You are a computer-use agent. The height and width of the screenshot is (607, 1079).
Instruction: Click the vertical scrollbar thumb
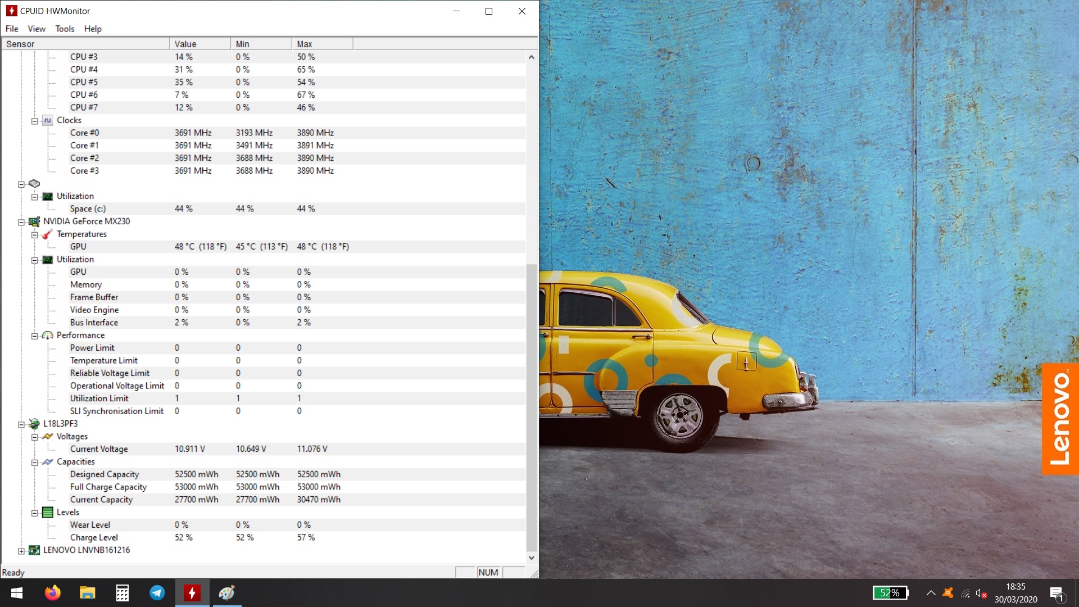point(531,407)
